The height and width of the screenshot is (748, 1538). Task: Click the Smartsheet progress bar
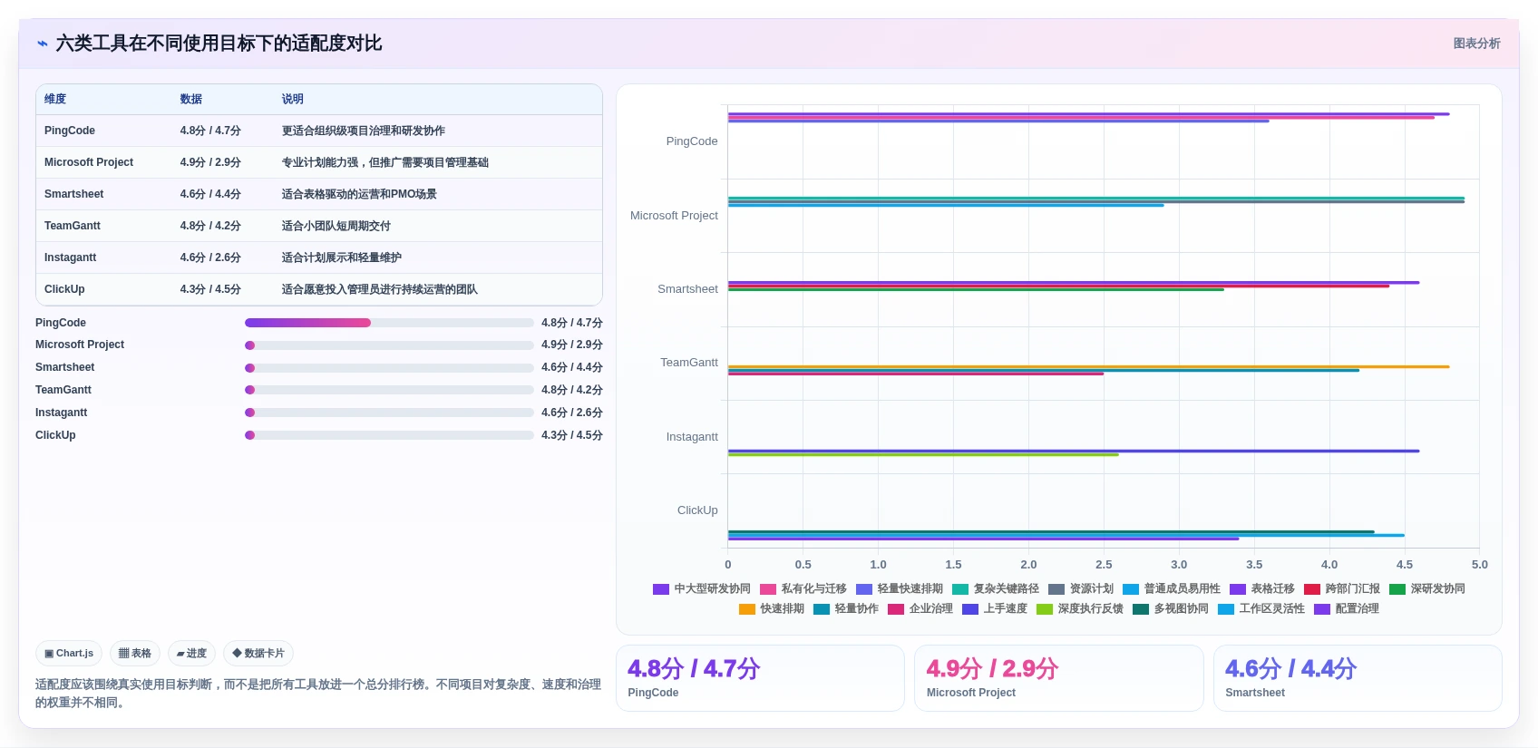389,368
